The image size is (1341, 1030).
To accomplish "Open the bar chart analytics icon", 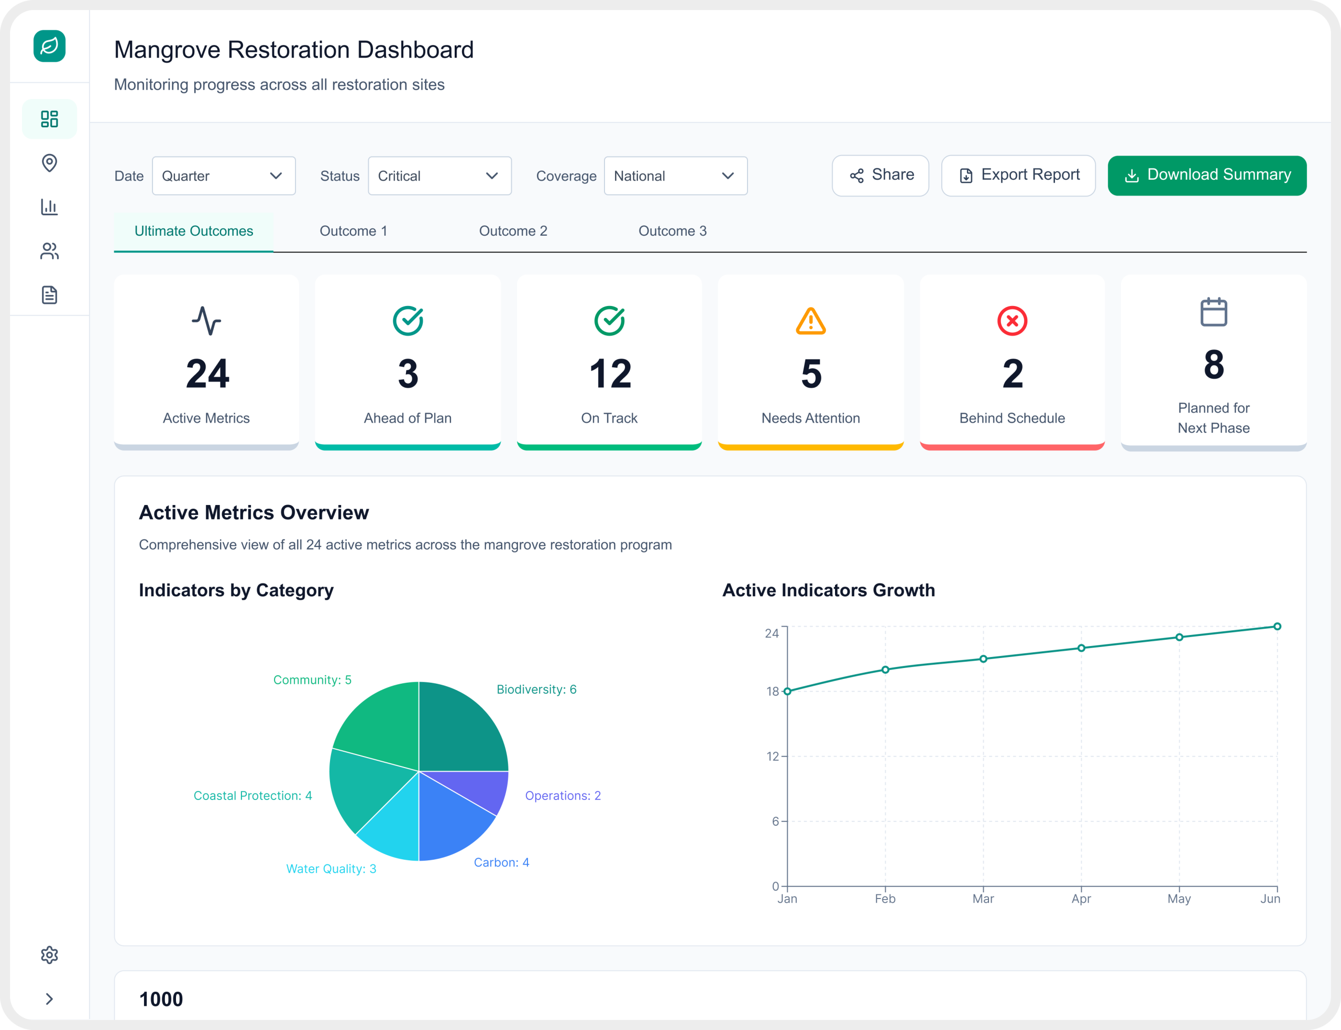I will pos(49,207).
